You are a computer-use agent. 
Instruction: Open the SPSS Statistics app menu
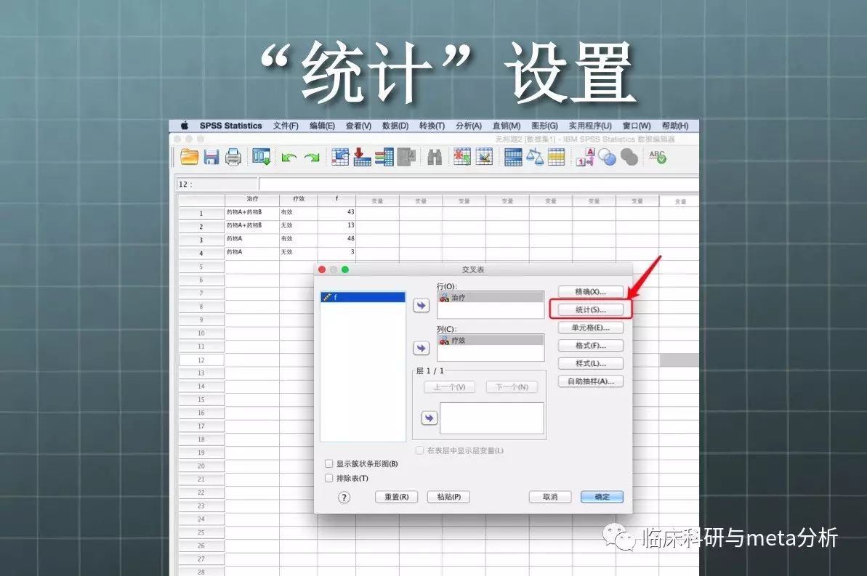point(230,126)
